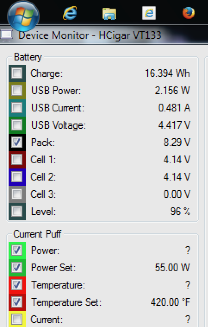The image size is (208, 327).
Task: Enable USB Voltage graphing checkbox
Action: [x=17, y=125]
